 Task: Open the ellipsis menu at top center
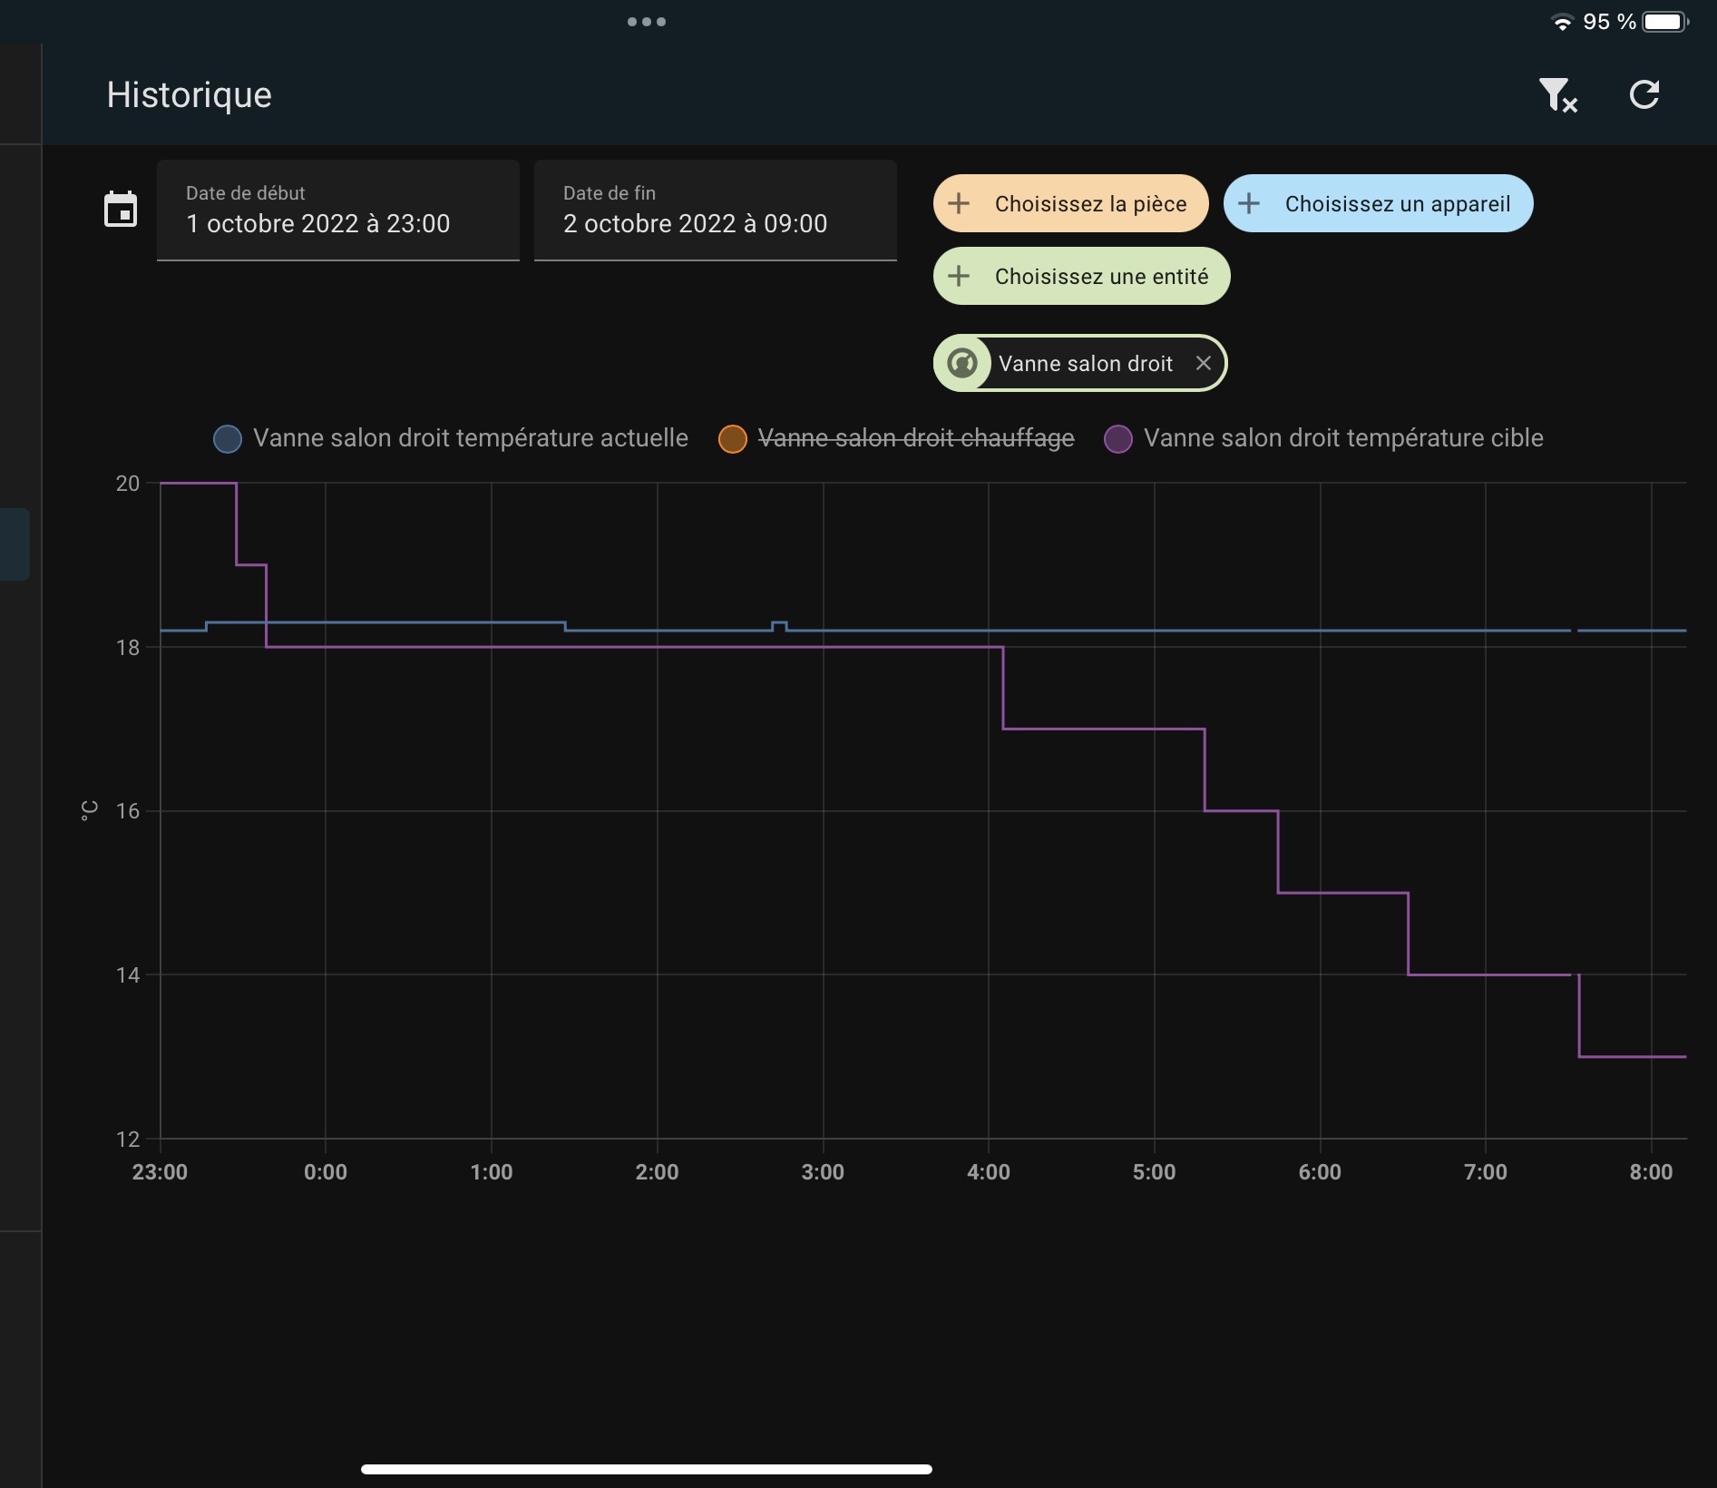[647, 21]
